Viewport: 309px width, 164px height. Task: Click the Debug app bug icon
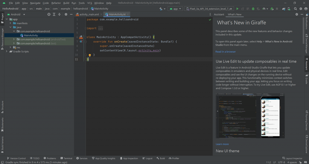point(253,9)
